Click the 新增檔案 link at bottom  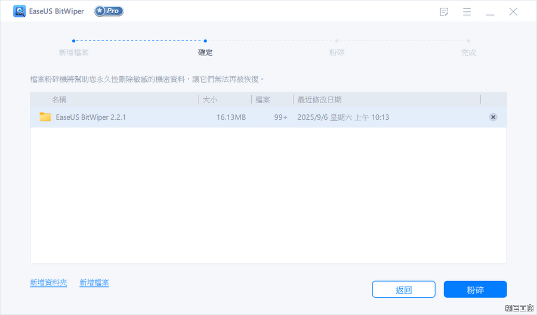coord(94,282)
